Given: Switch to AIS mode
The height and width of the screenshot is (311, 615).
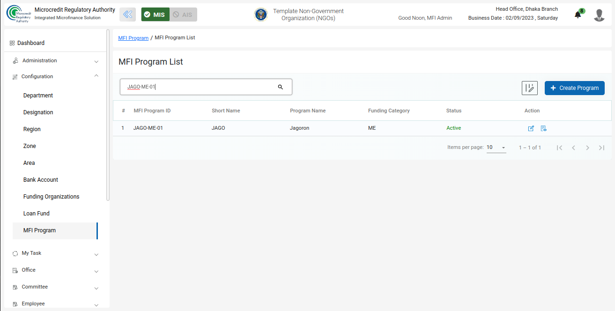Looking at the screenshot, I should pyautogui.click(x=183, y=15).
